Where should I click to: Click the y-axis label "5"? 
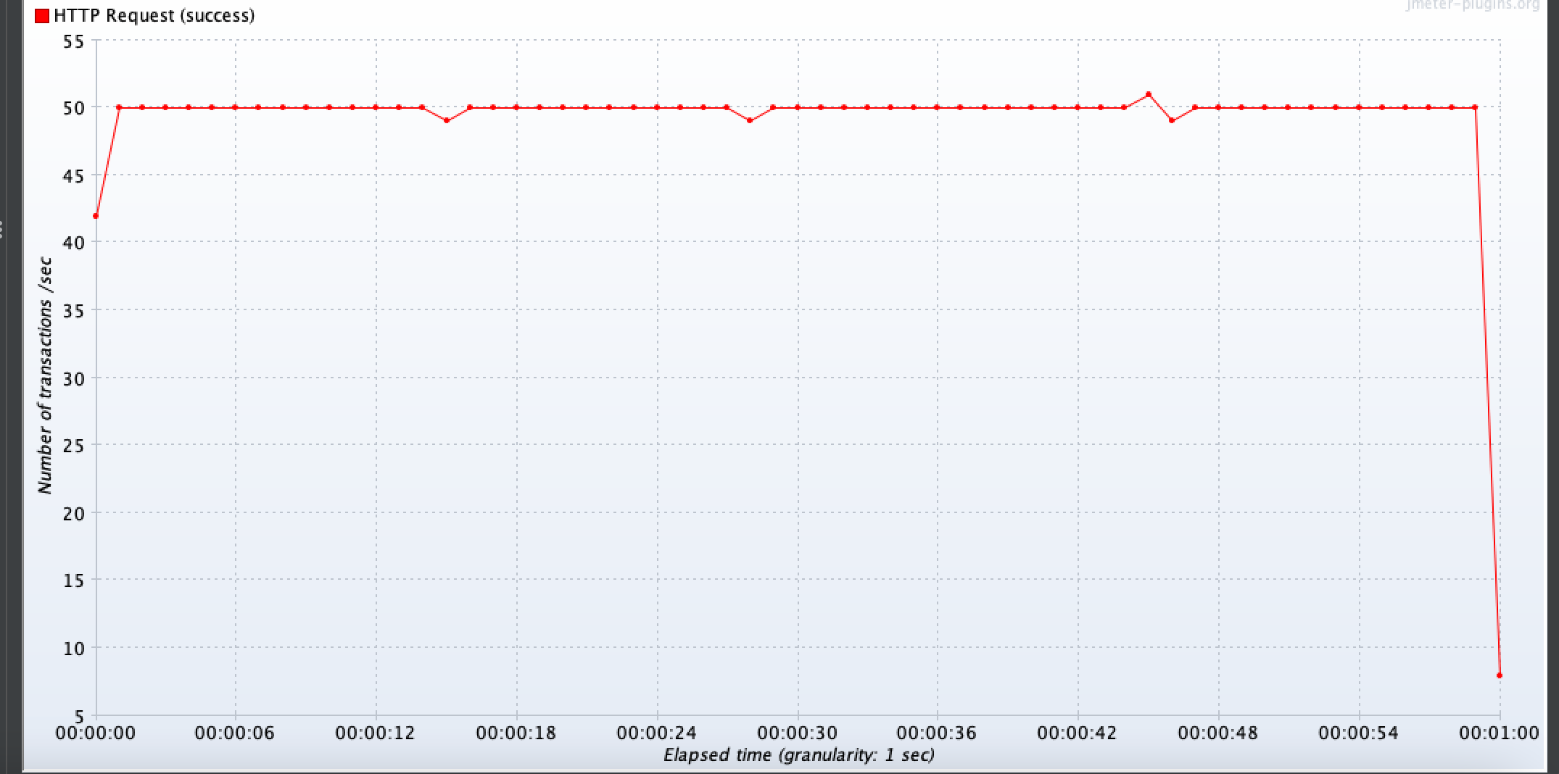(x=79, y=716)
